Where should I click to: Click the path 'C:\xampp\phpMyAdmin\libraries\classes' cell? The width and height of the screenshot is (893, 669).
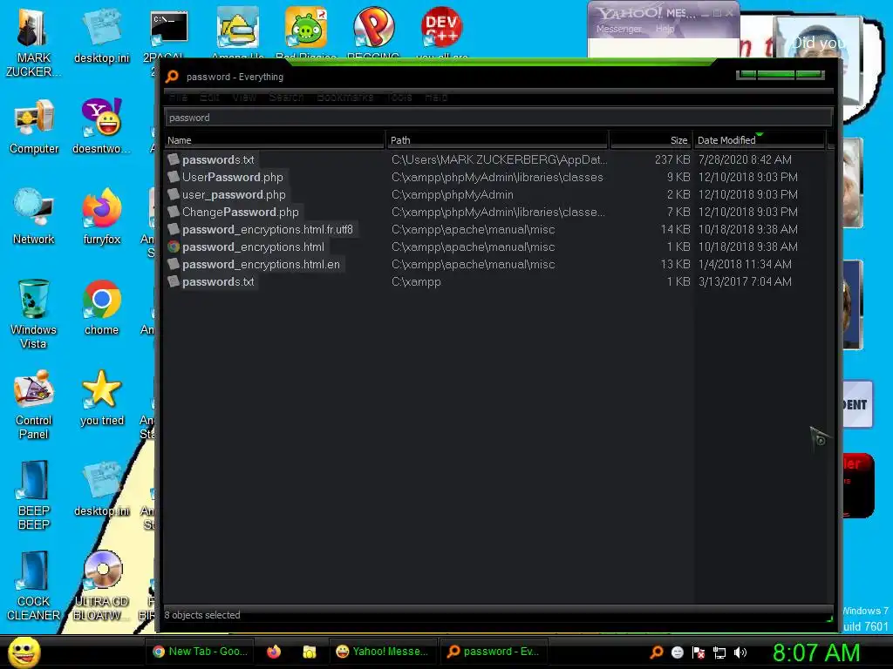click(497, 177)
